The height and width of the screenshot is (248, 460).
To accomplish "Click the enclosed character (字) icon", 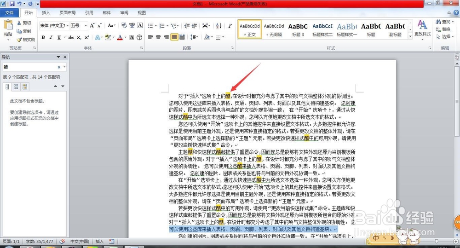I will tap(140, 37).
